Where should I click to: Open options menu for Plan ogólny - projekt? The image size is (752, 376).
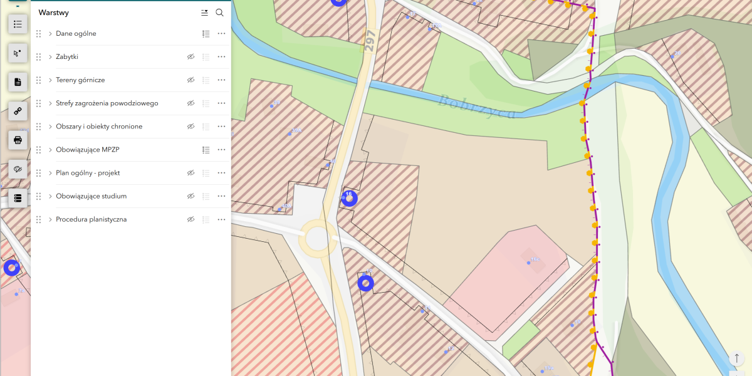[221, 173]
